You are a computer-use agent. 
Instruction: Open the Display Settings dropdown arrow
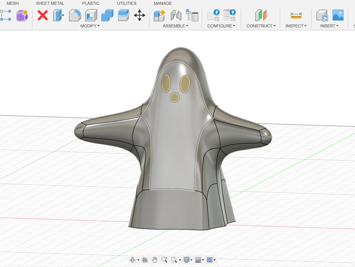191,260
